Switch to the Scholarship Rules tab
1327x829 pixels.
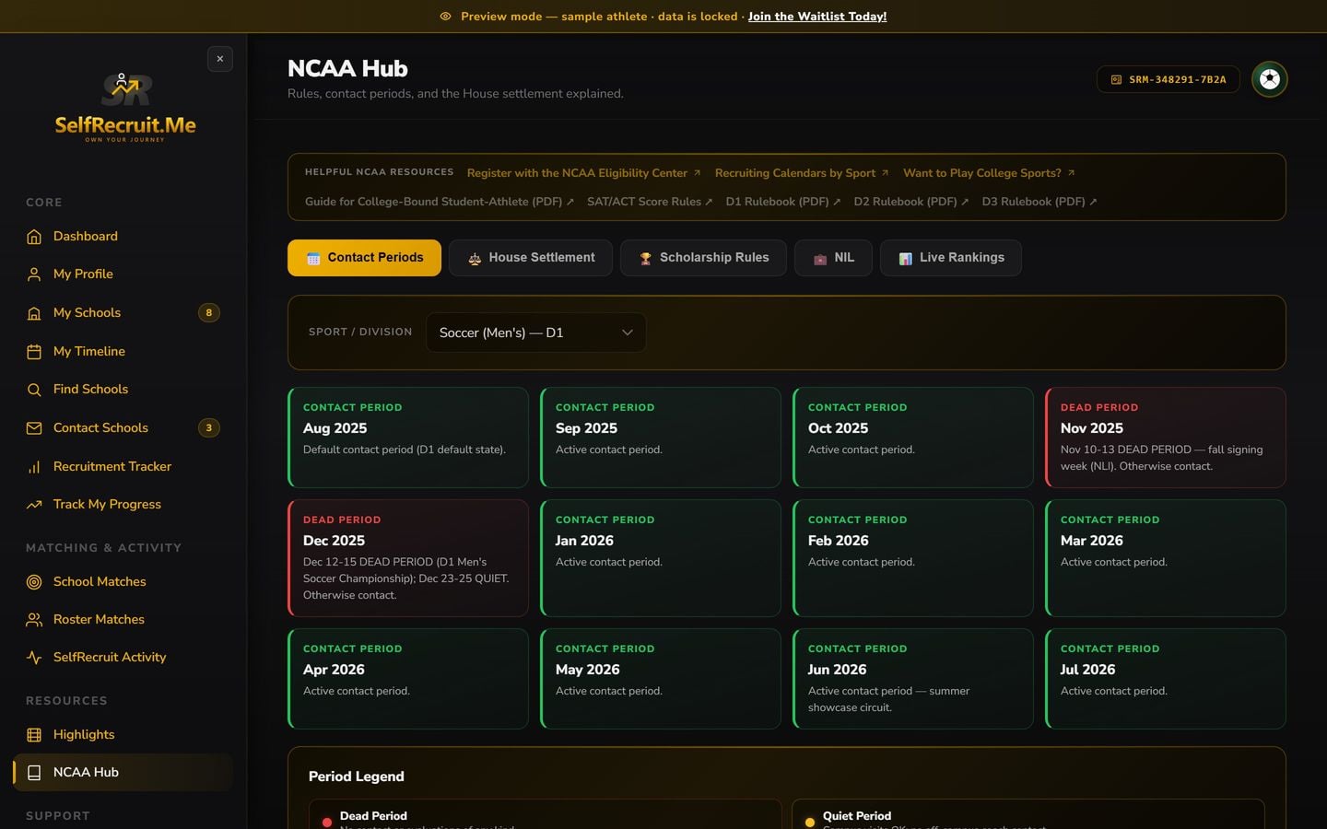[703, 258]
